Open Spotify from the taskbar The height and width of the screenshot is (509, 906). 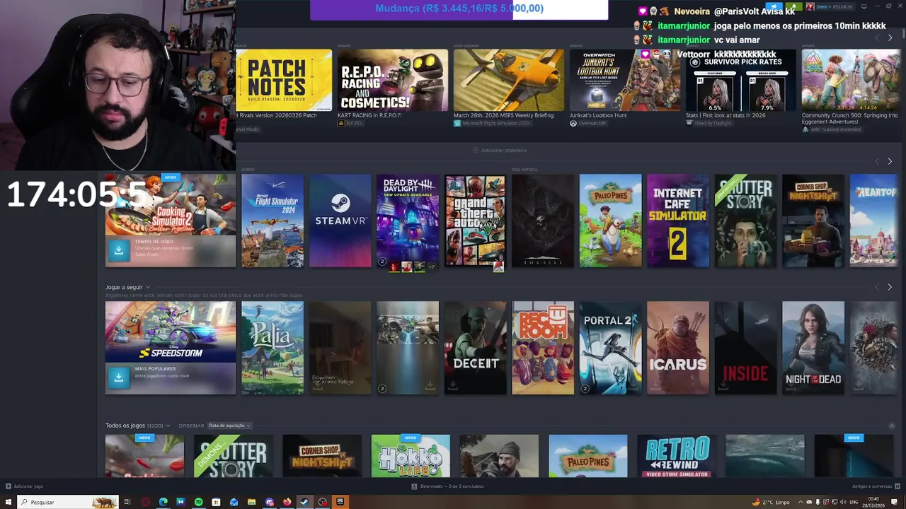pos(198,502)
